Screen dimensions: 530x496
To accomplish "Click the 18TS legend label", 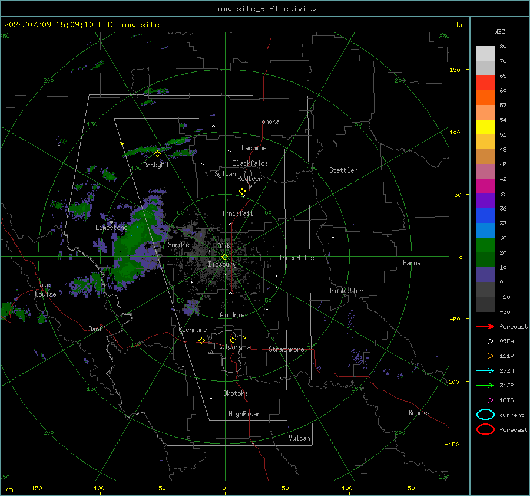I will tap(506, 400).
